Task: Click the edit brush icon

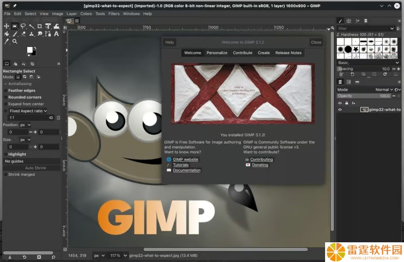Action: click(x=341, y=74)
